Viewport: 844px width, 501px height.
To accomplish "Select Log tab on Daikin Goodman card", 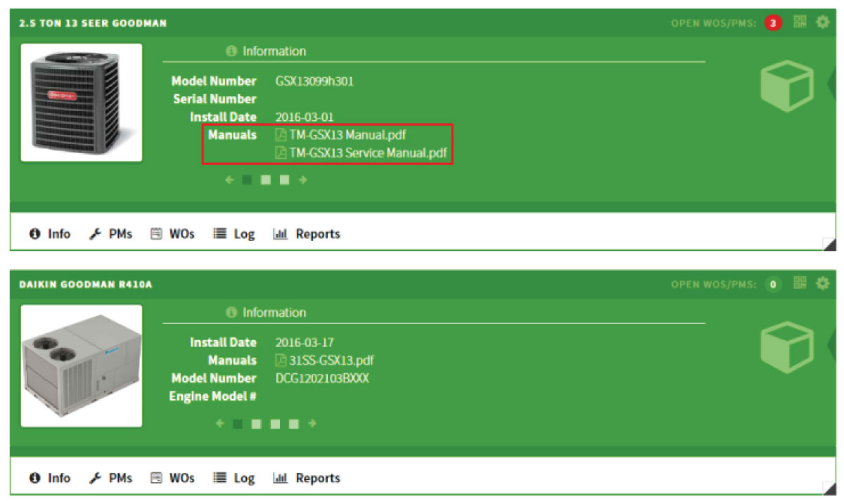I will pos(234,478).
